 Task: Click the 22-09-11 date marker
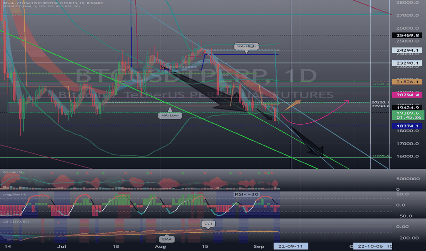click(291, 246)
